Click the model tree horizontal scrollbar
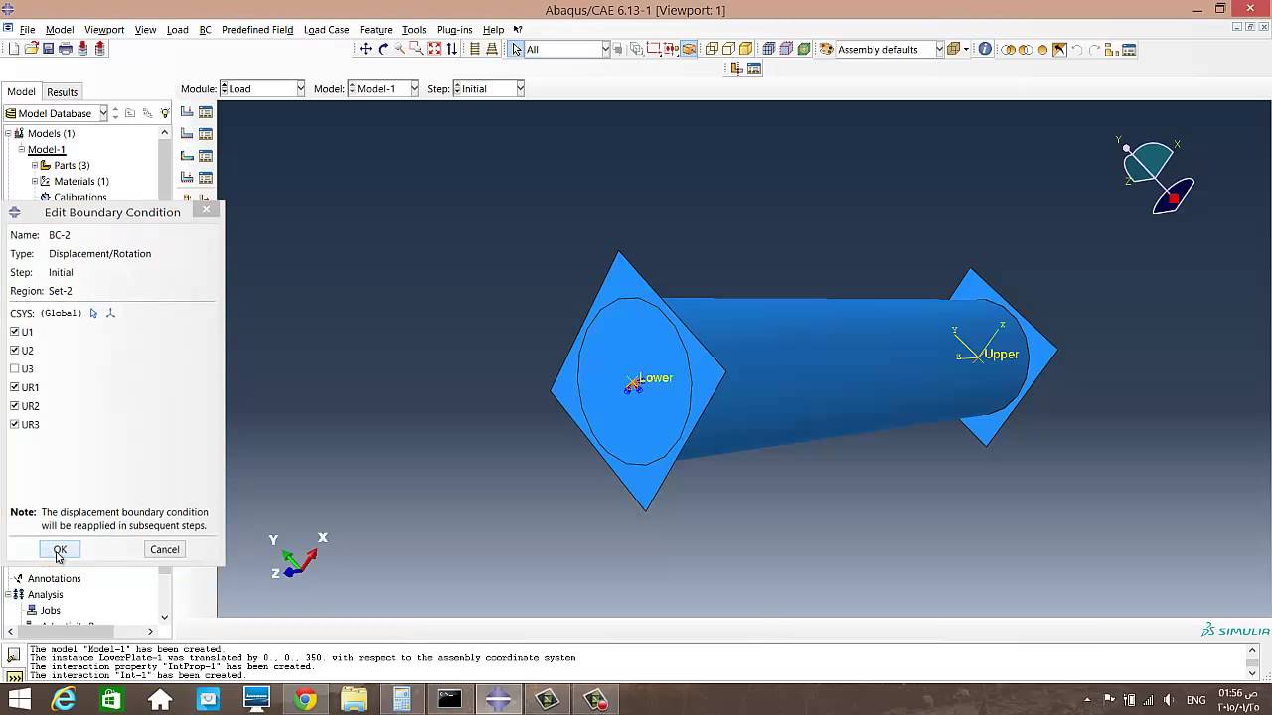Viewport: 1272px width, 715px height. click(x=80, y=631)
